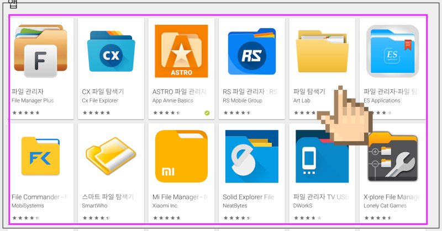Click the 'File Commander' title
The height and width of the screenshot is (231, 442).
coord(35,197)
